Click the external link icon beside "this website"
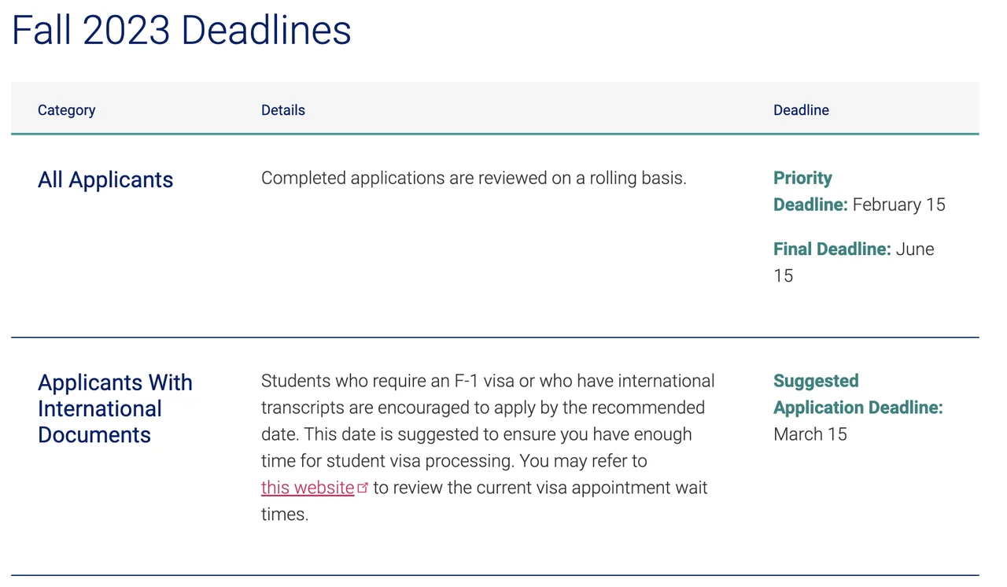The width and height of the screenshot is (1007, 587). [363, 488]
